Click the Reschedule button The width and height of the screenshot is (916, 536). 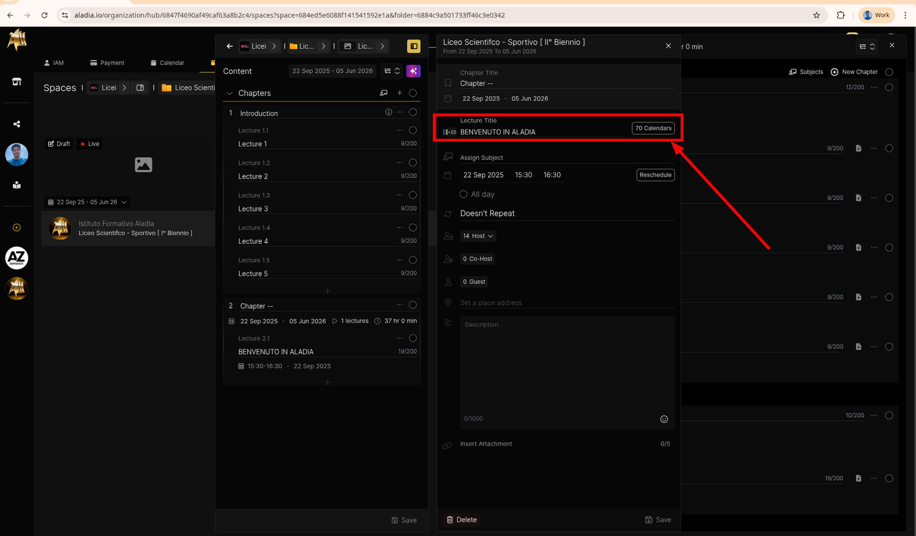[656, 175]
